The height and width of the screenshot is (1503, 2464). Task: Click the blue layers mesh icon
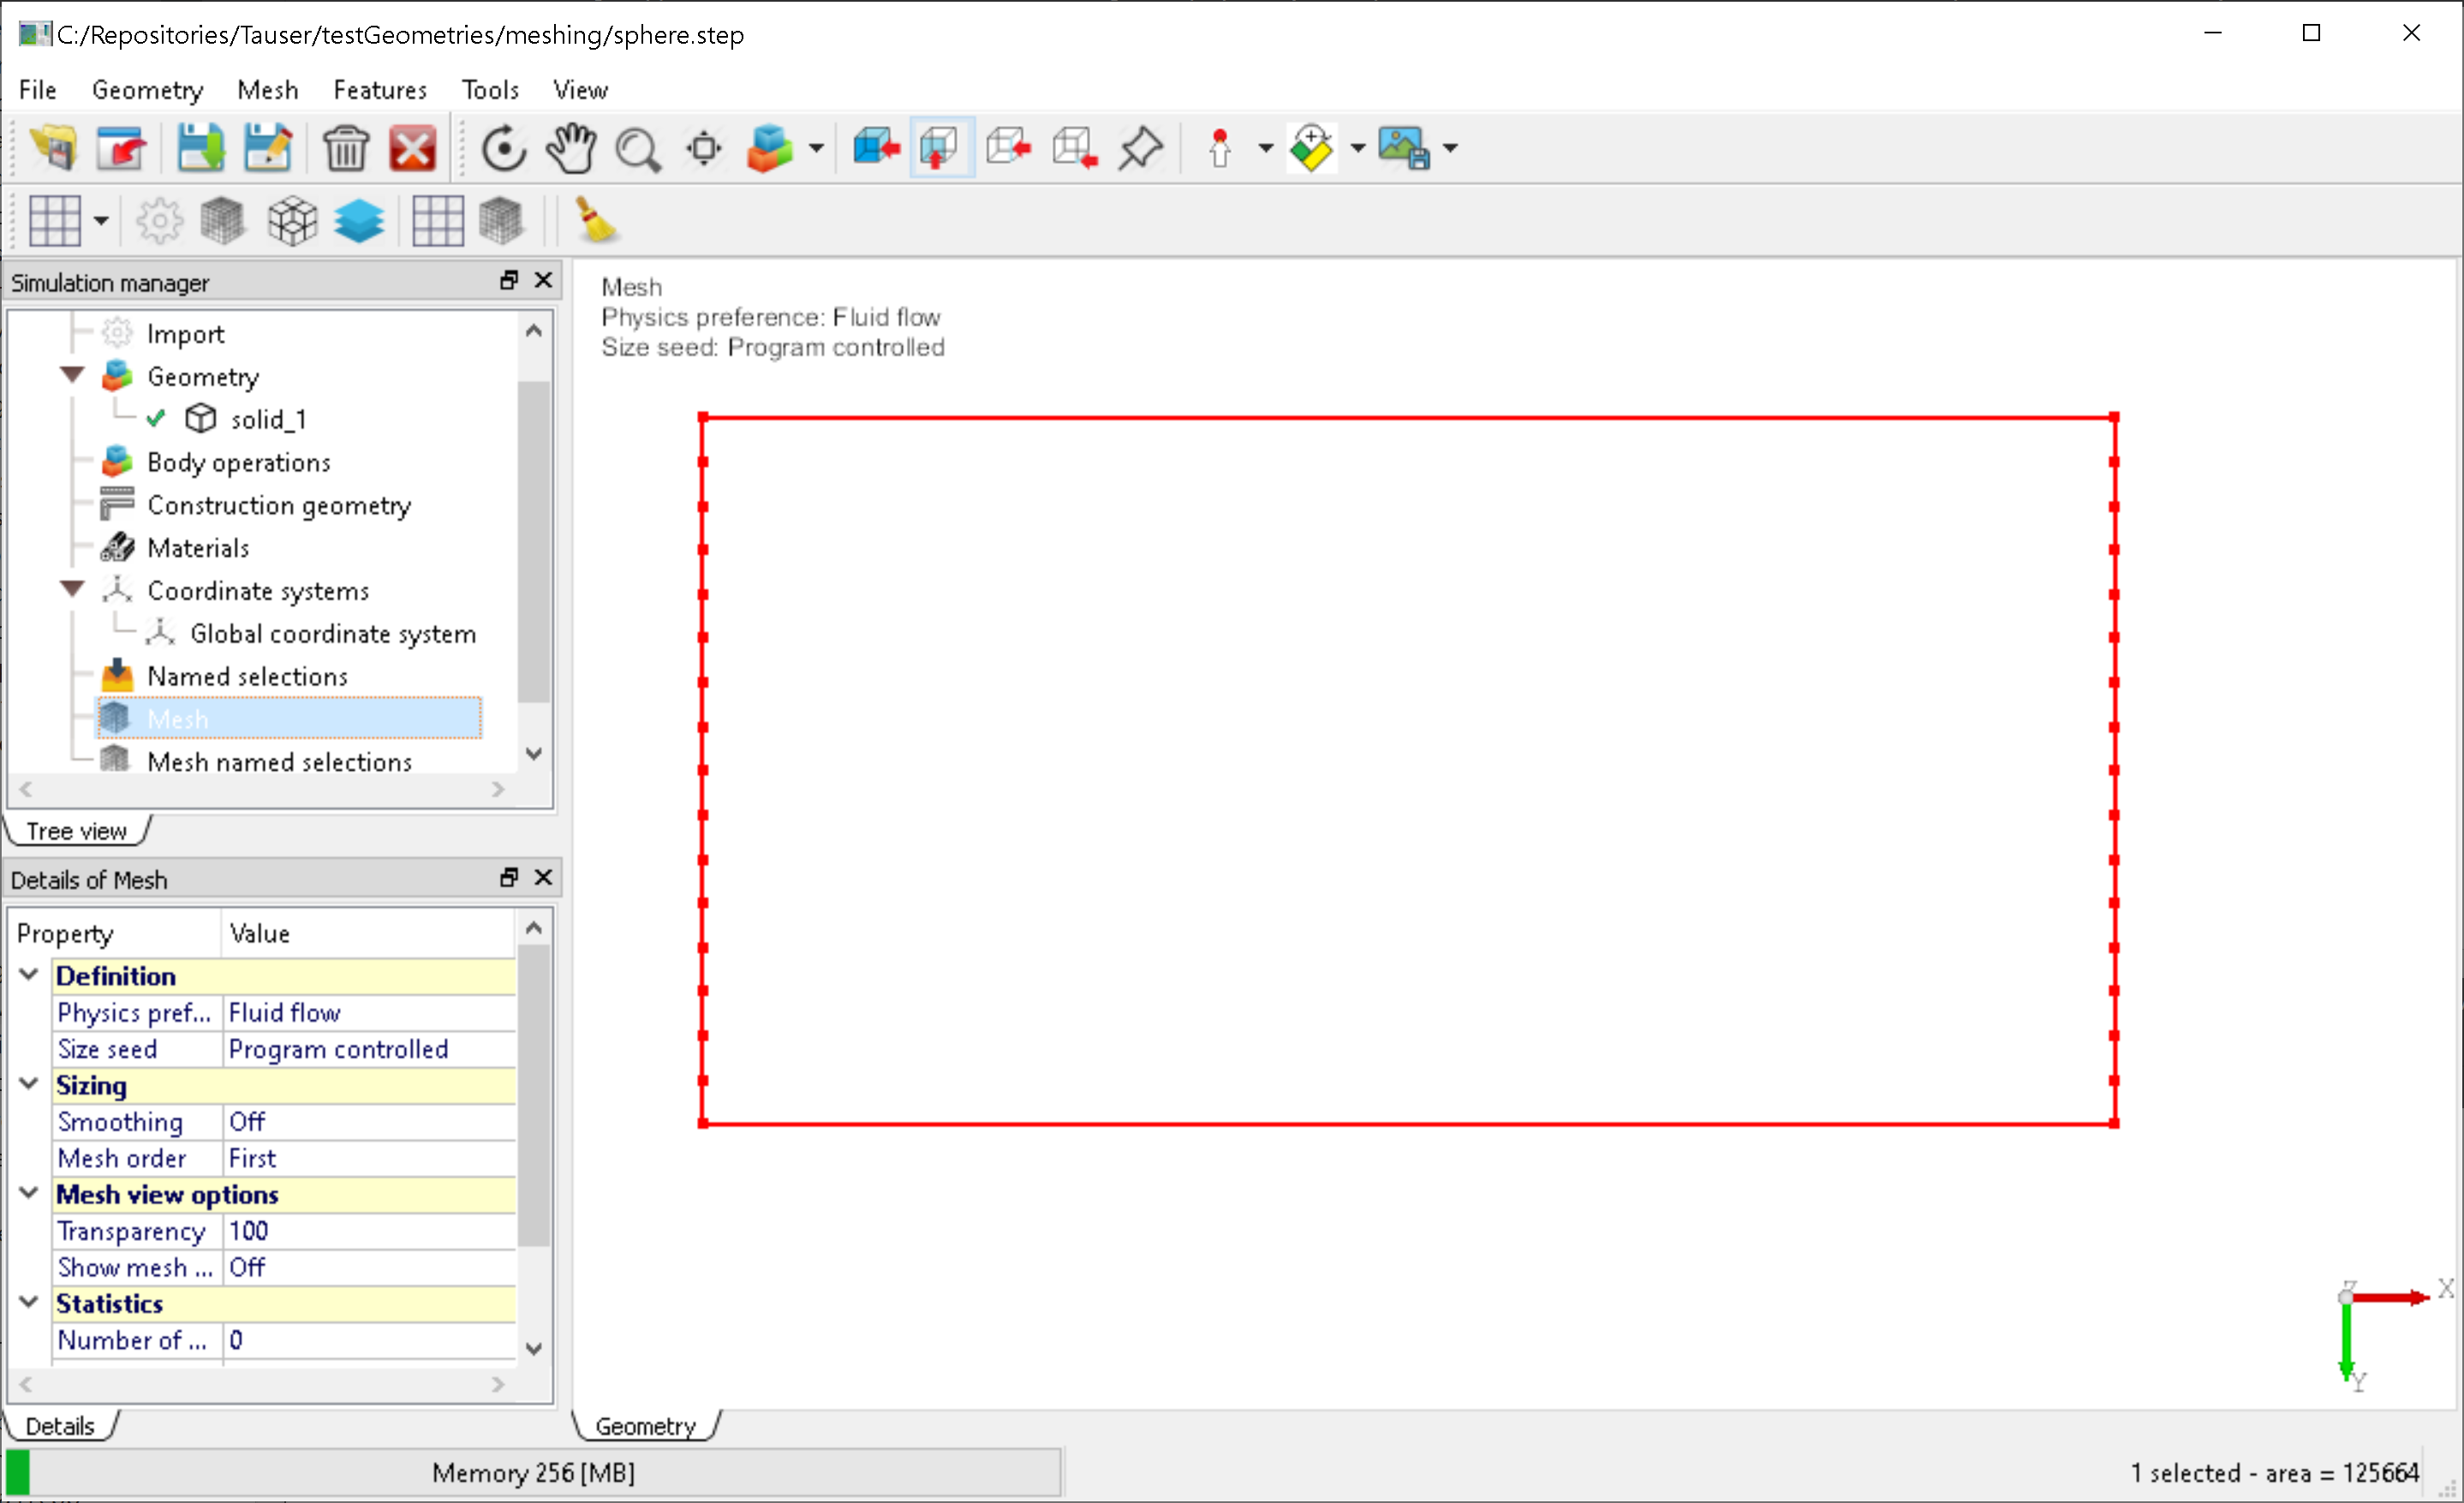pos(359,220)
